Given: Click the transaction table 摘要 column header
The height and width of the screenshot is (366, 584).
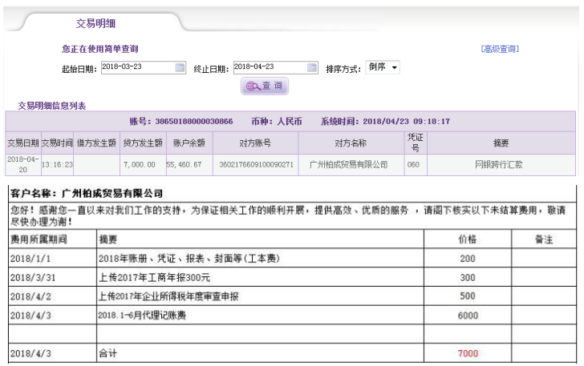Looking at the screenshot, I should click(501, 143).
